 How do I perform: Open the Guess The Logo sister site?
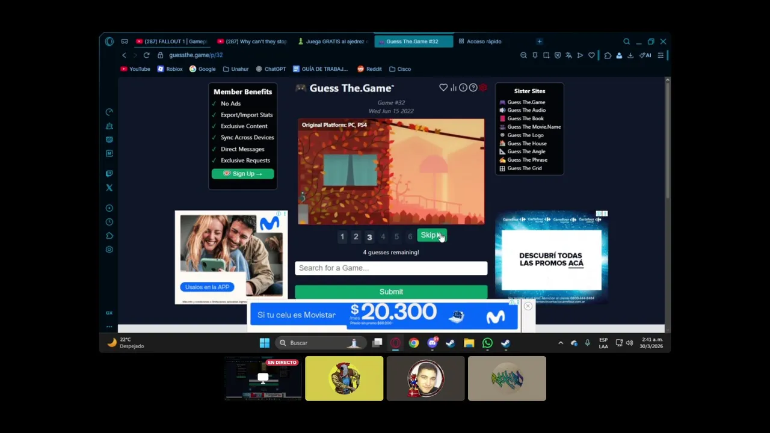[x=521, y=135]
